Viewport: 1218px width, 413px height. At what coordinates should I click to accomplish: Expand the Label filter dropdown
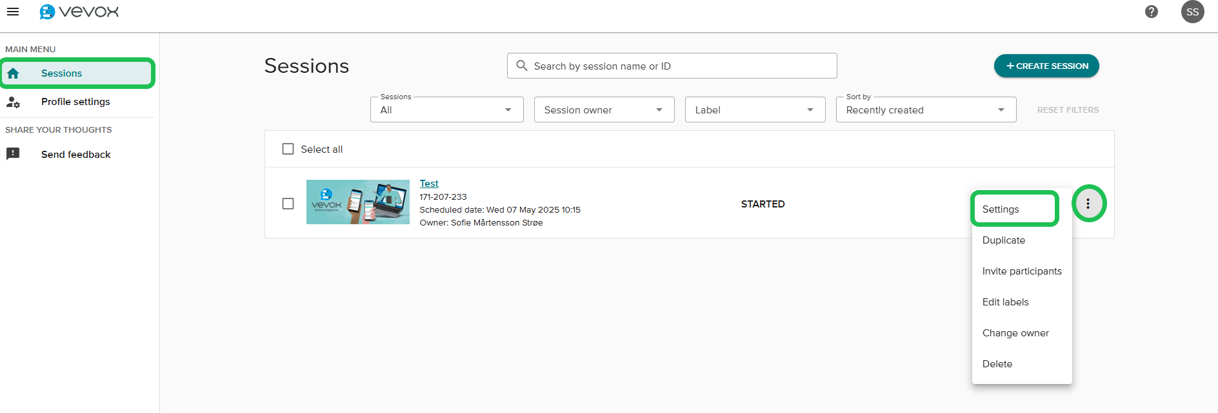pos(755,110)
